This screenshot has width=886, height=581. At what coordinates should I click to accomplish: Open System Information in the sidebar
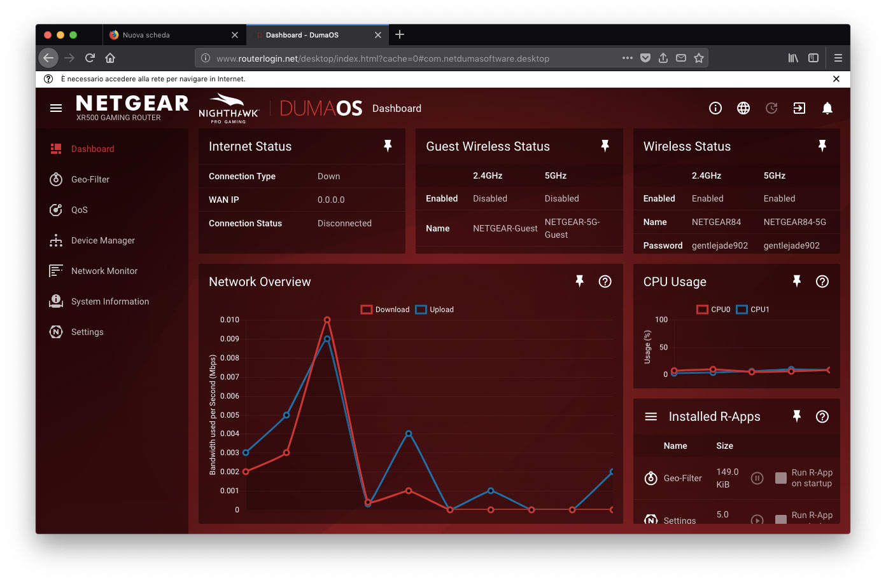[x=112, y=301]
